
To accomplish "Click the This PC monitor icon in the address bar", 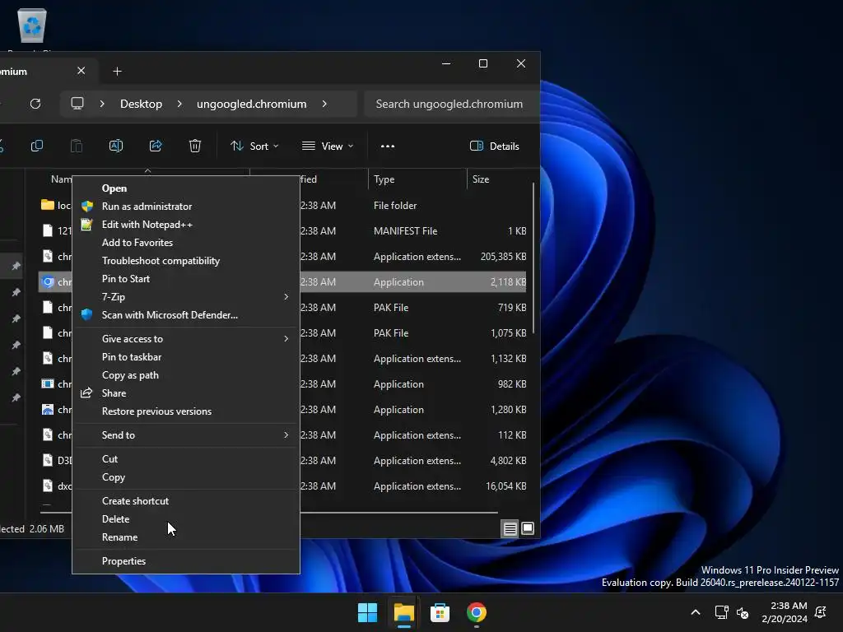I will pyautogui.click(x=77, y=104).
